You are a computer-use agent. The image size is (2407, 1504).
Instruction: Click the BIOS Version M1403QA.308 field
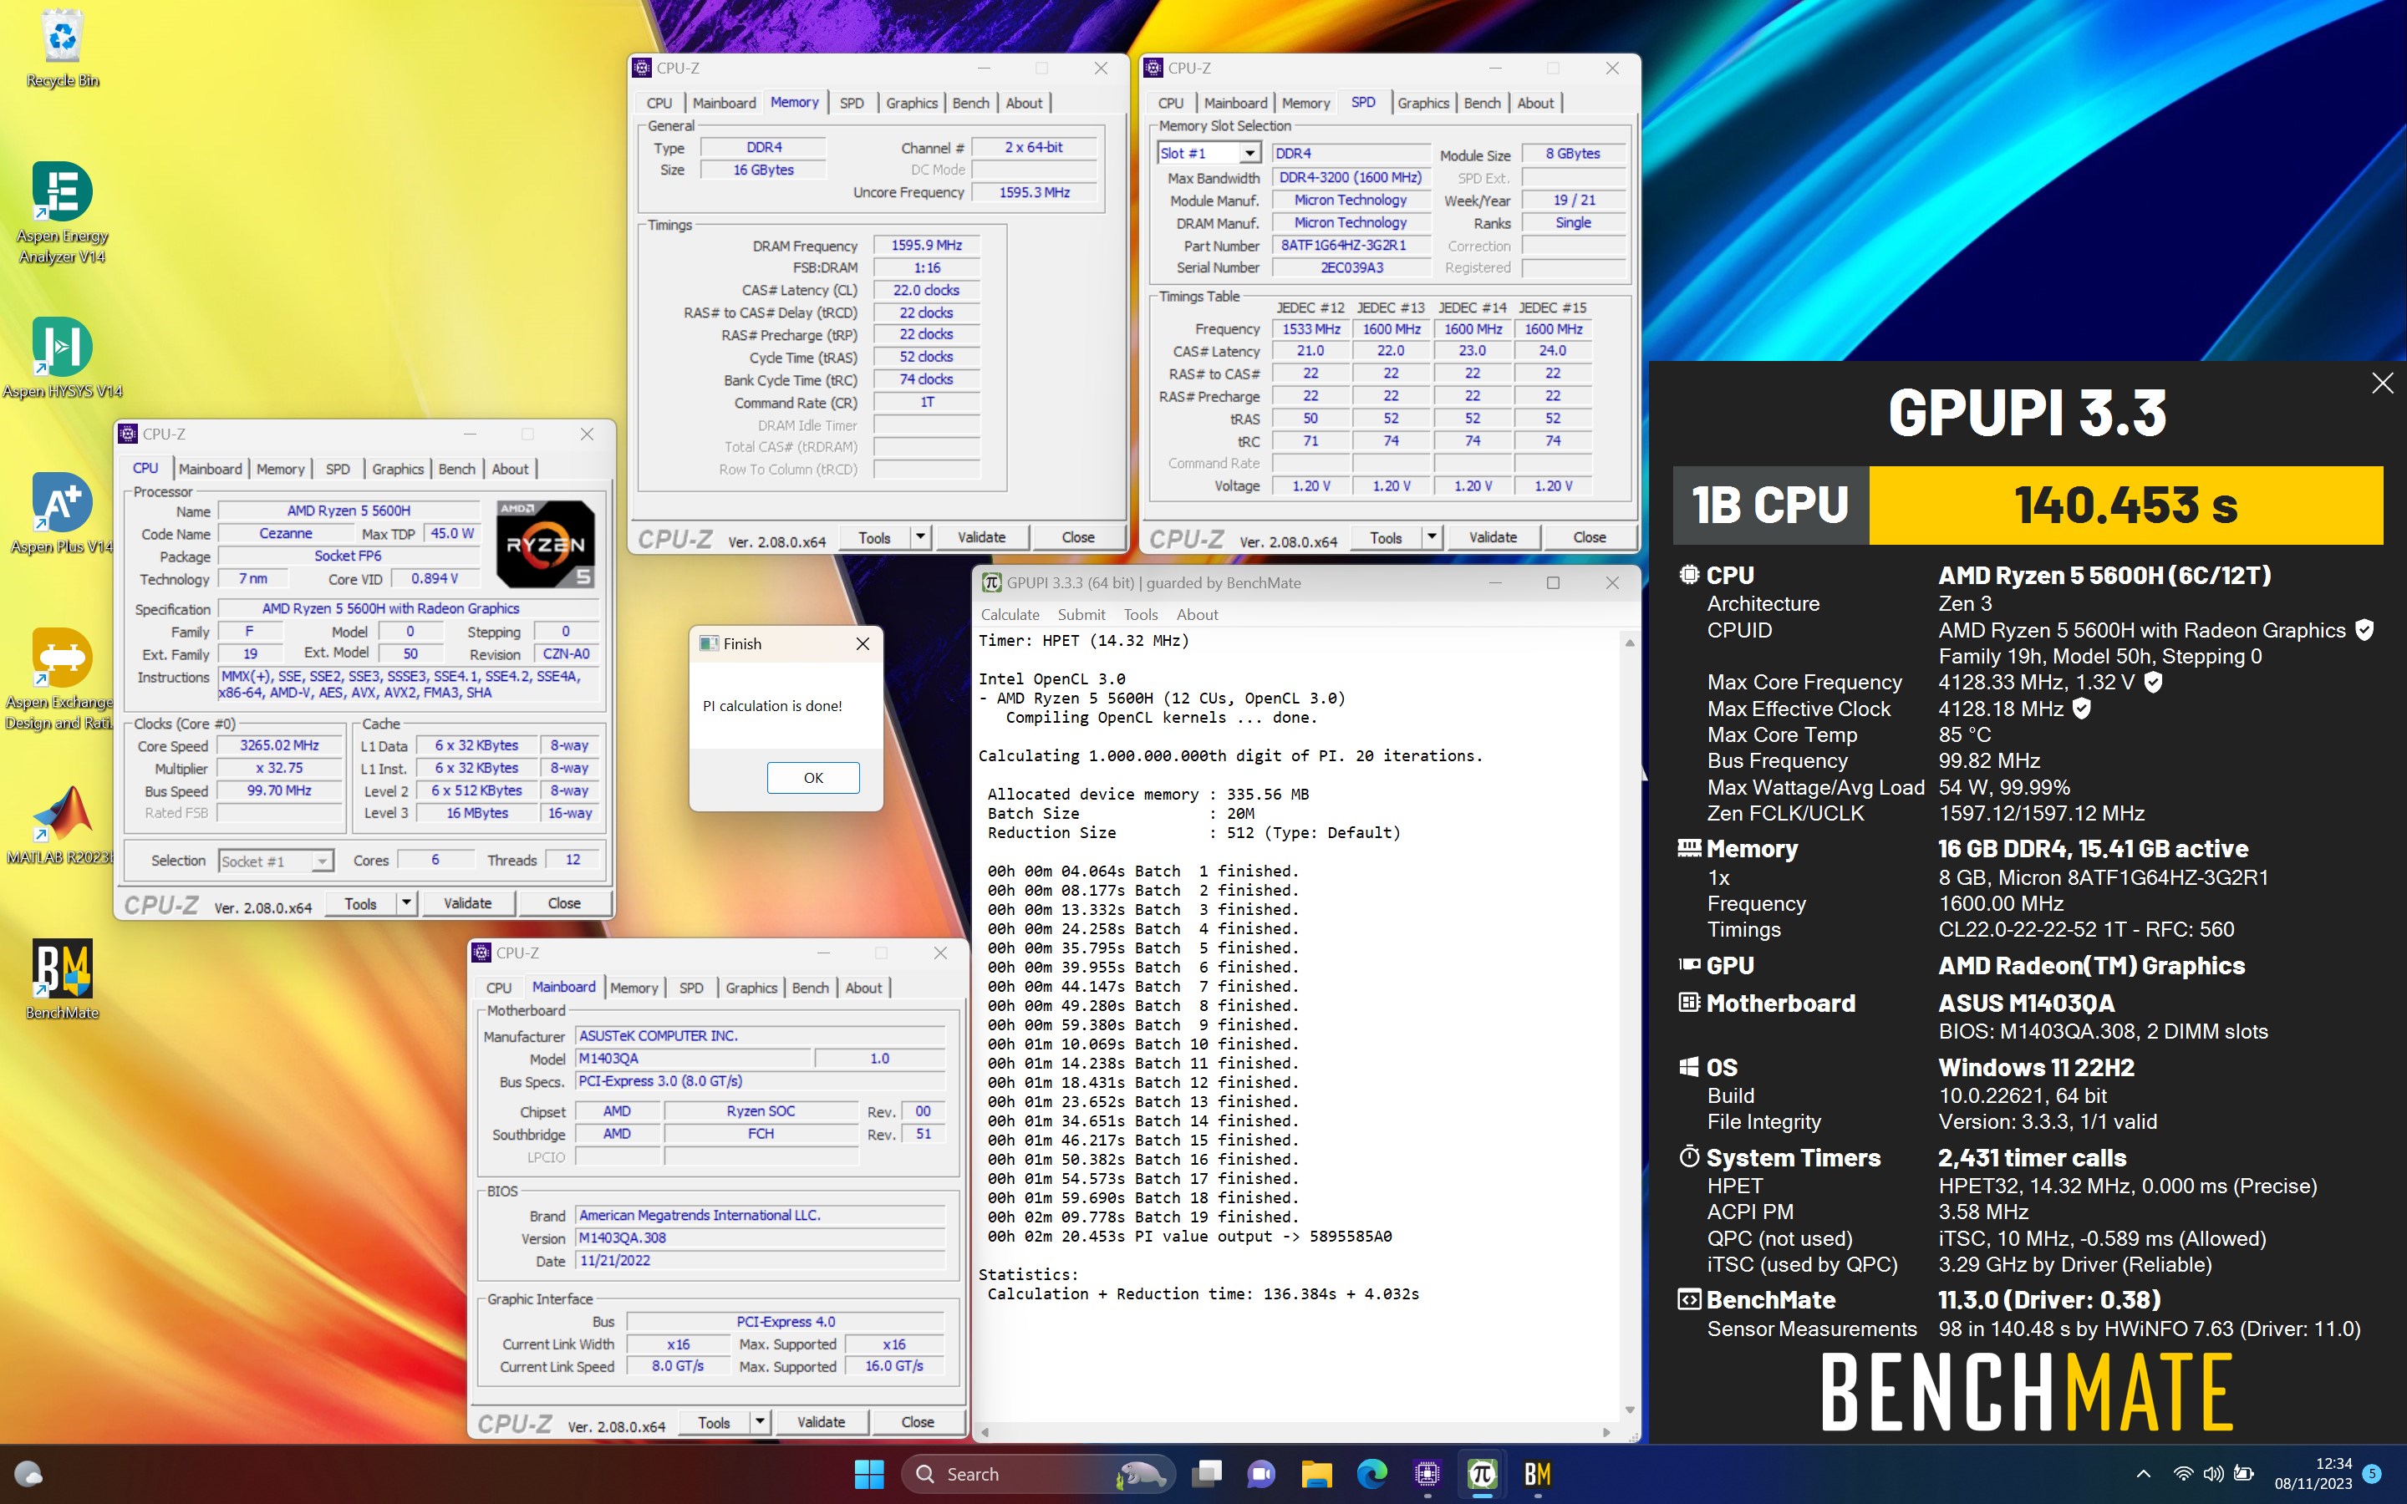coord(760,1237)
